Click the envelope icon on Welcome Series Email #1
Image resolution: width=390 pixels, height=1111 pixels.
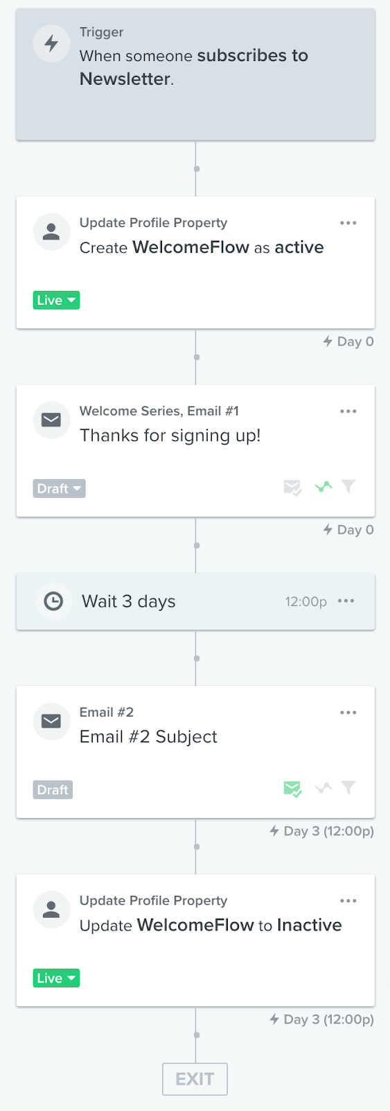point(51,420)
